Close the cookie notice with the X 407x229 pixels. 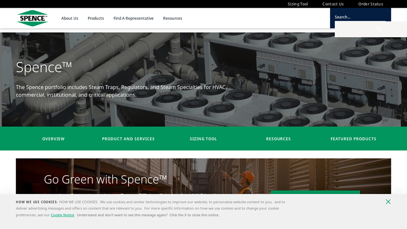(x=388, y=202)
